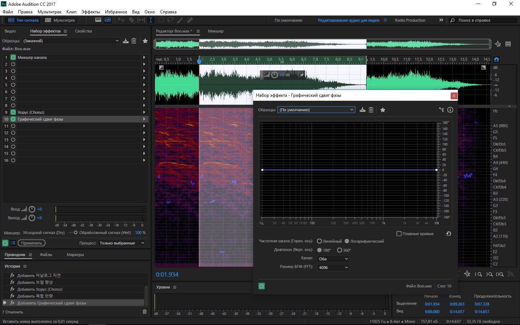
Task: Add phase shift preset to favorites star
Action: [383, 110]
